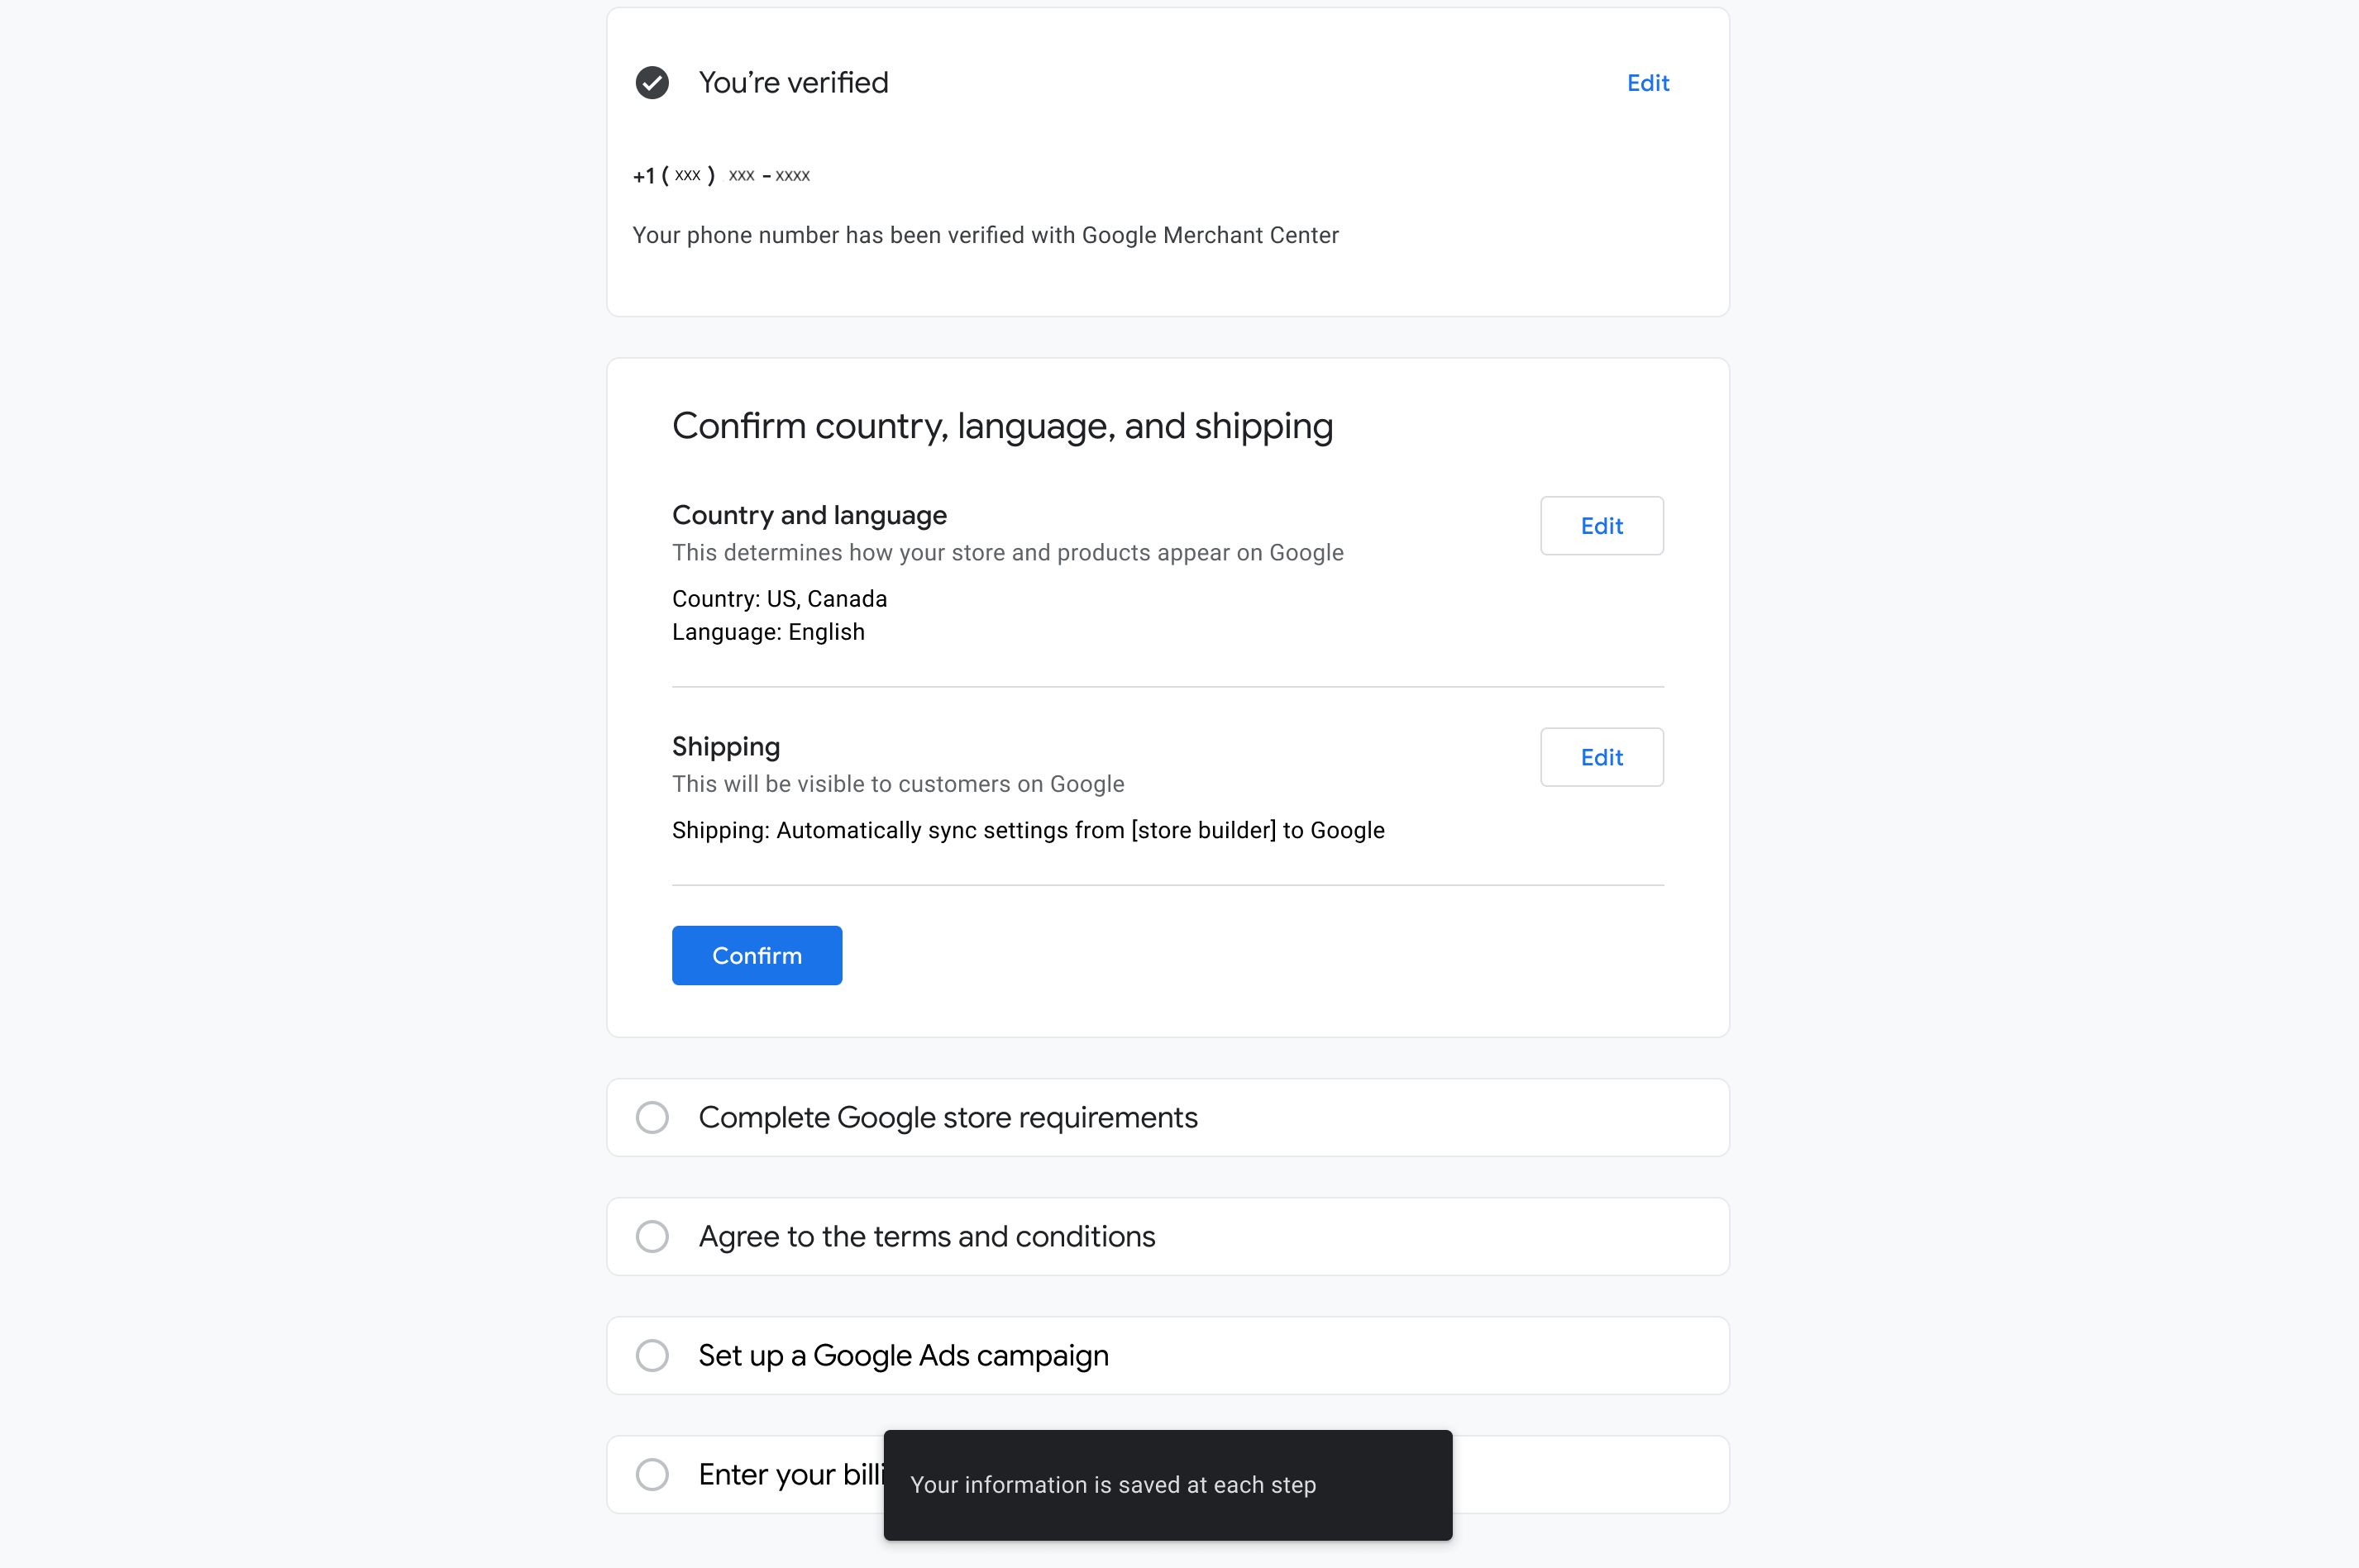Click the masked verified phone number
Image resolution: width=2359 pixels, height=1568 pixels.
click(721, 176)
